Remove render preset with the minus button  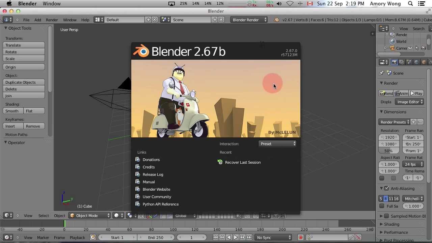[x=420, y=122]
